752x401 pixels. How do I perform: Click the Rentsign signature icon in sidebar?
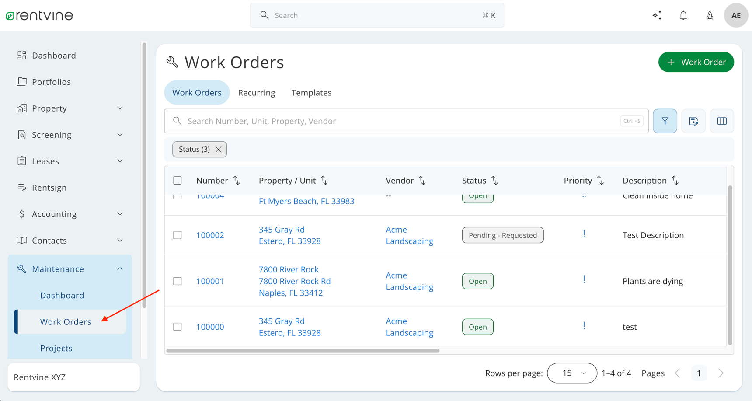[22, 187]
